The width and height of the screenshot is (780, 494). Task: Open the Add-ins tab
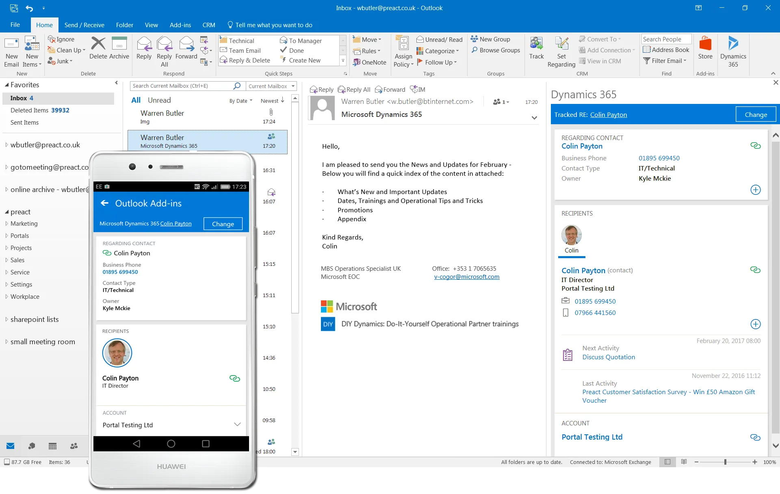click(180, 25)
